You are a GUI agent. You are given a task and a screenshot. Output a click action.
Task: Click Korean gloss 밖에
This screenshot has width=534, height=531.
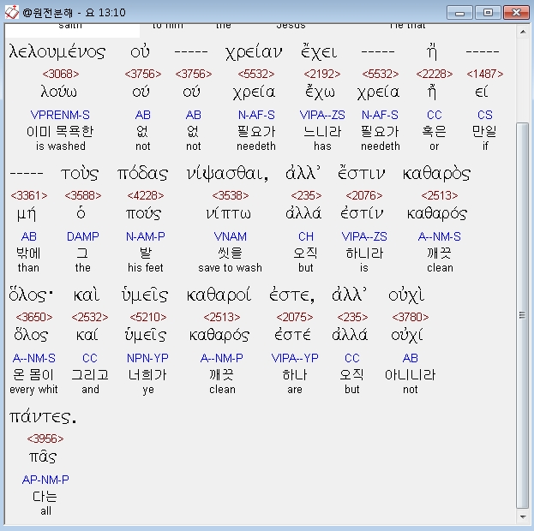[x=28, y=253]
